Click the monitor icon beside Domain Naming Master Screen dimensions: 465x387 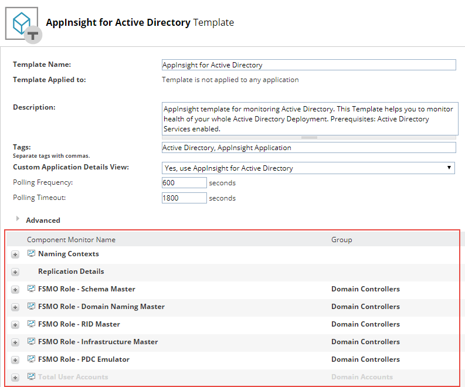tap(32, 307)
